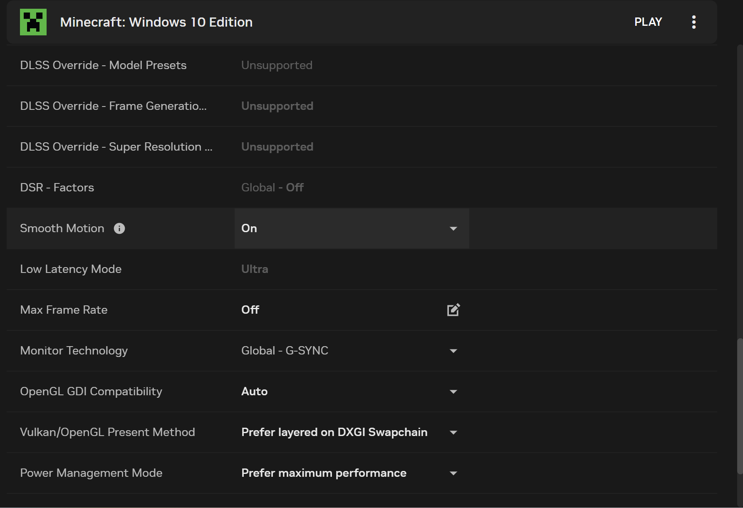Expand the Monitor Technology dropdown arrow
743x508 pixels.
(x=453, y=351)
